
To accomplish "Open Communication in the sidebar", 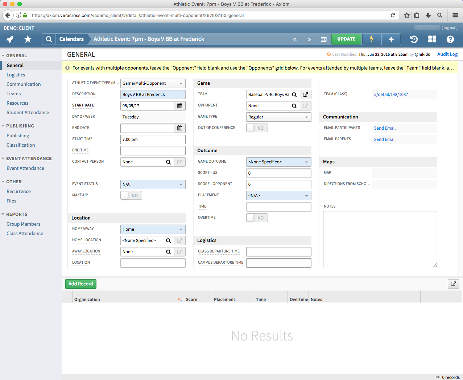I will pyautogui.click(x=24, y=84).
